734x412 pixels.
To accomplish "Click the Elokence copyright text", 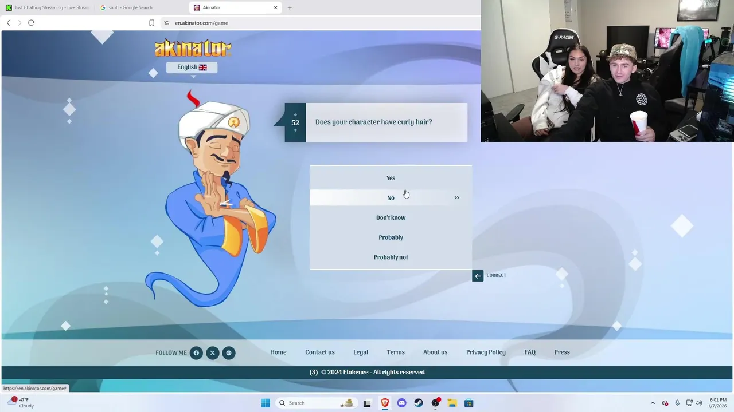I will point(367,372).
